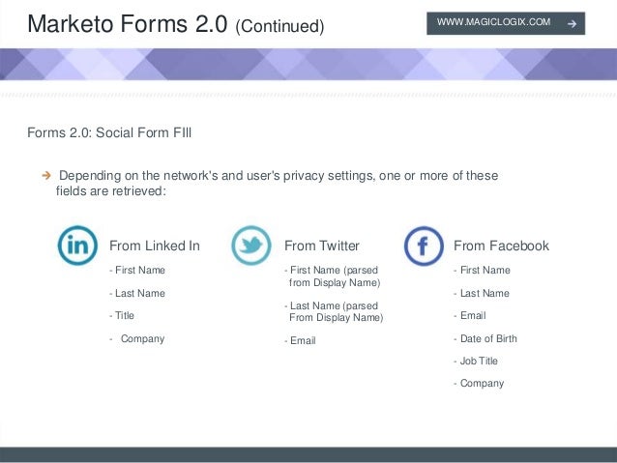Click the 'Forms 2.0: Social Form Fill' subheading
617x463 pixels.
click(x=109, y=132)
